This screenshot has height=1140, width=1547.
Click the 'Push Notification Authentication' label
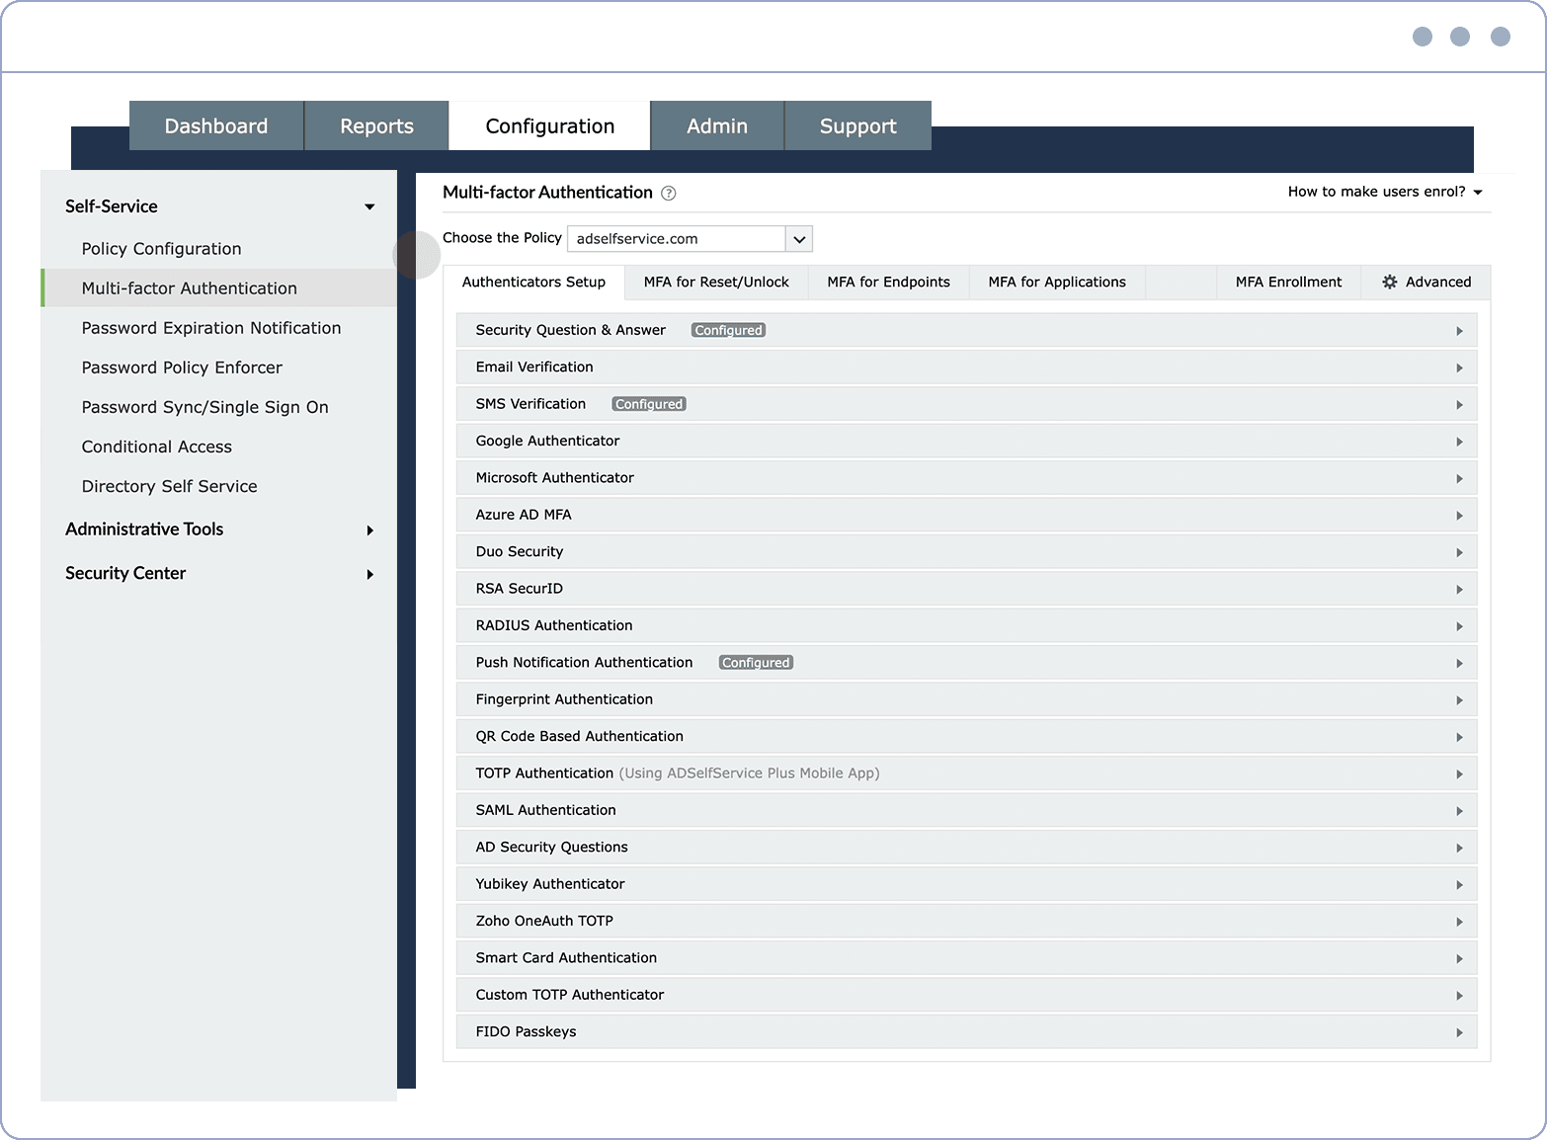585,662
